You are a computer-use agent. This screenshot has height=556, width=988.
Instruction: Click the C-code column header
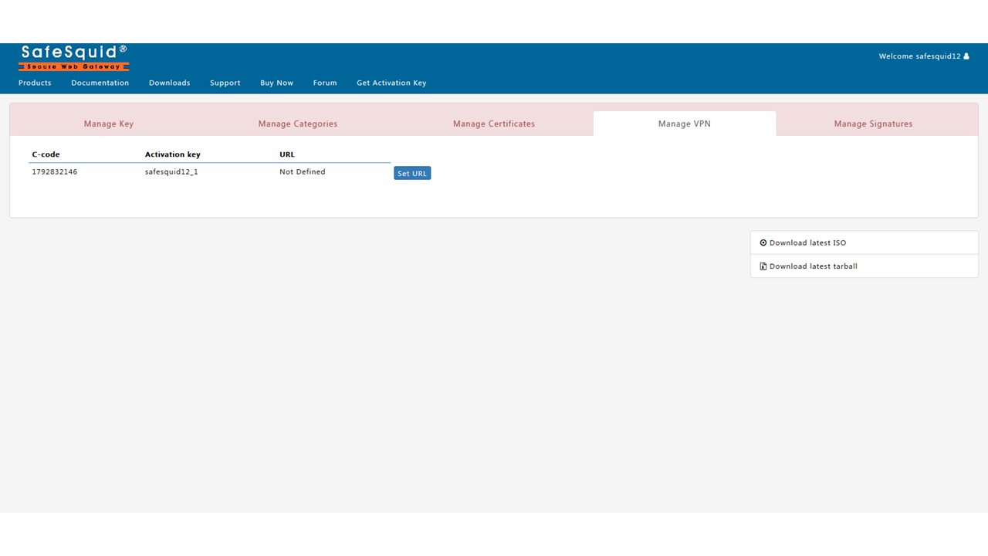point(46,154)
